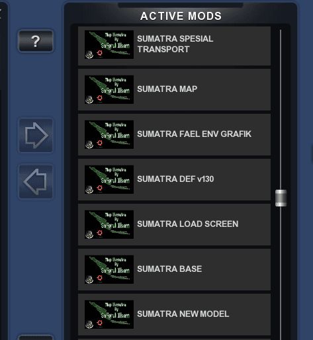The width and height of the screenshot is (313, 340).
Task: Click the right arrow move button
Action: click(x=36, y=136)
